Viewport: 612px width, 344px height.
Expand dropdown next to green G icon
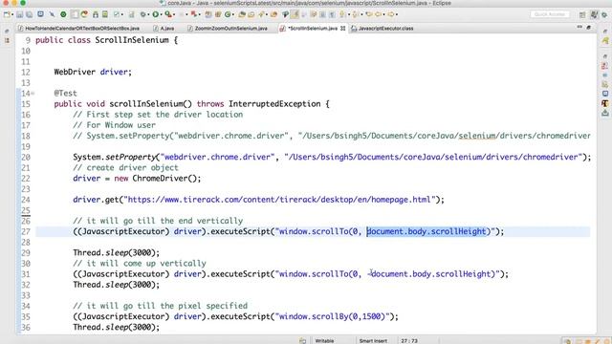[x=233, y=14]
